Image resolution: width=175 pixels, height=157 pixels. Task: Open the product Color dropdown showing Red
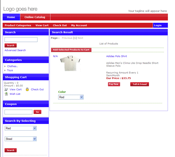coord(71,97)
